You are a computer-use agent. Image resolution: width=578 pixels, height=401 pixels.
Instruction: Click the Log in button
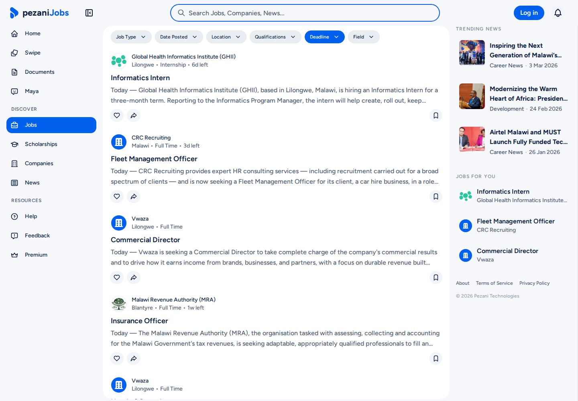tap(529, 13)
